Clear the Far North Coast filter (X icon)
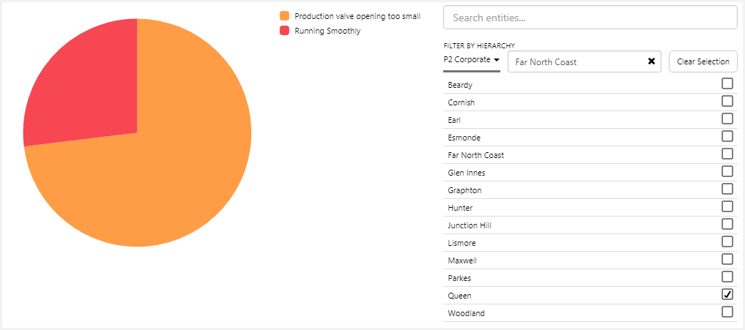Image resolution: width=745 pixels, height=330 pixels. point(651,61)
